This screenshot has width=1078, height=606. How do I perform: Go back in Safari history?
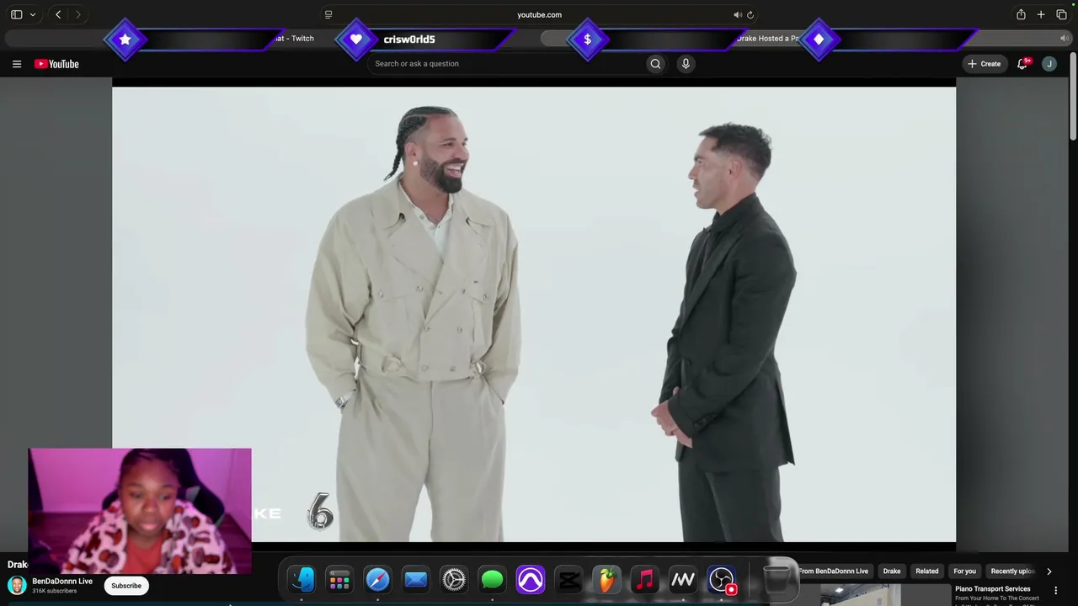(x=58, y=14)
